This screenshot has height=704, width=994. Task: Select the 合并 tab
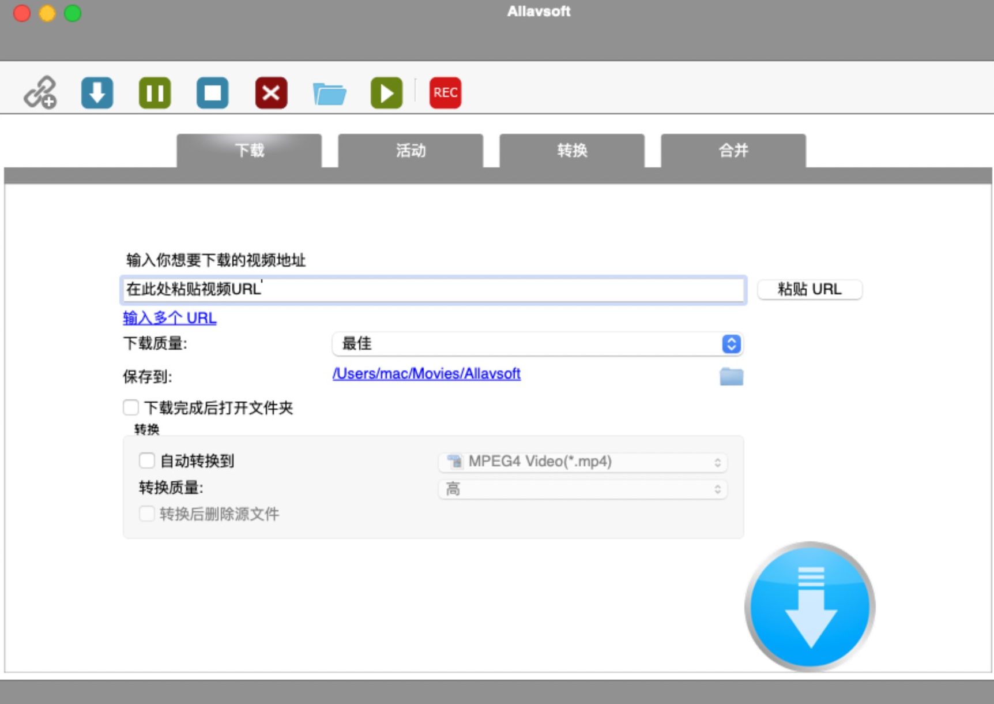click(x=733, y=151)
